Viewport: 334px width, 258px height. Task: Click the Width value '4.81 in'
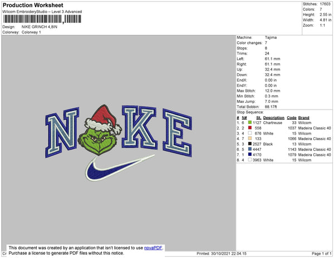click(x=326, y=20)
